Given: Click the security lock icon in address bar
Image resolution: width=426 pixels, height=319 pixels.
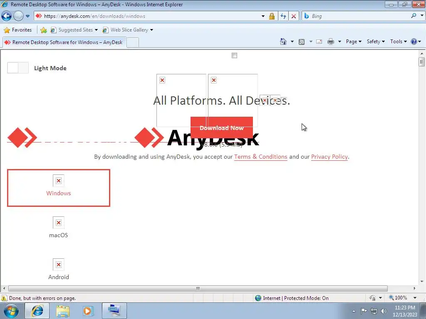Looking at the screenshot, I should pyautogui.click(x=272, y=16).
